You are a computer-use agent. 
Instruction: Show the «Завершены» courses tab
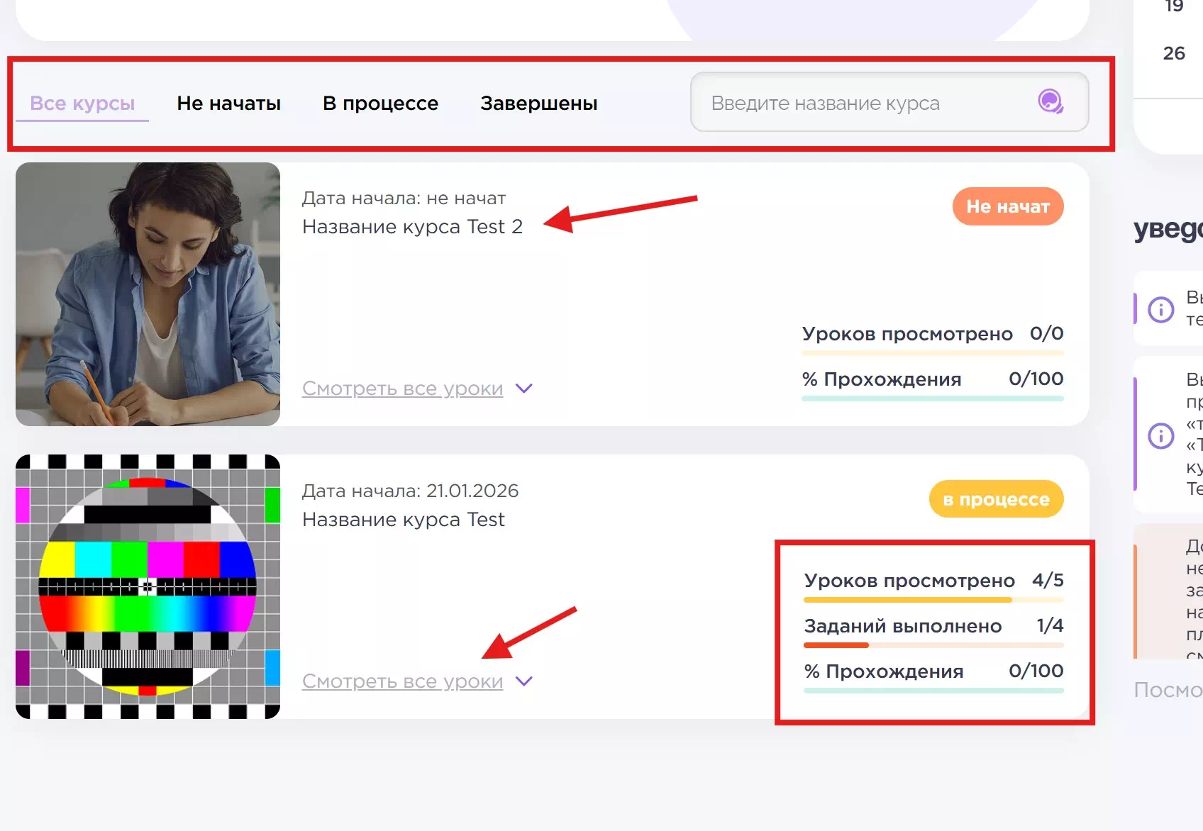(538, 104)
